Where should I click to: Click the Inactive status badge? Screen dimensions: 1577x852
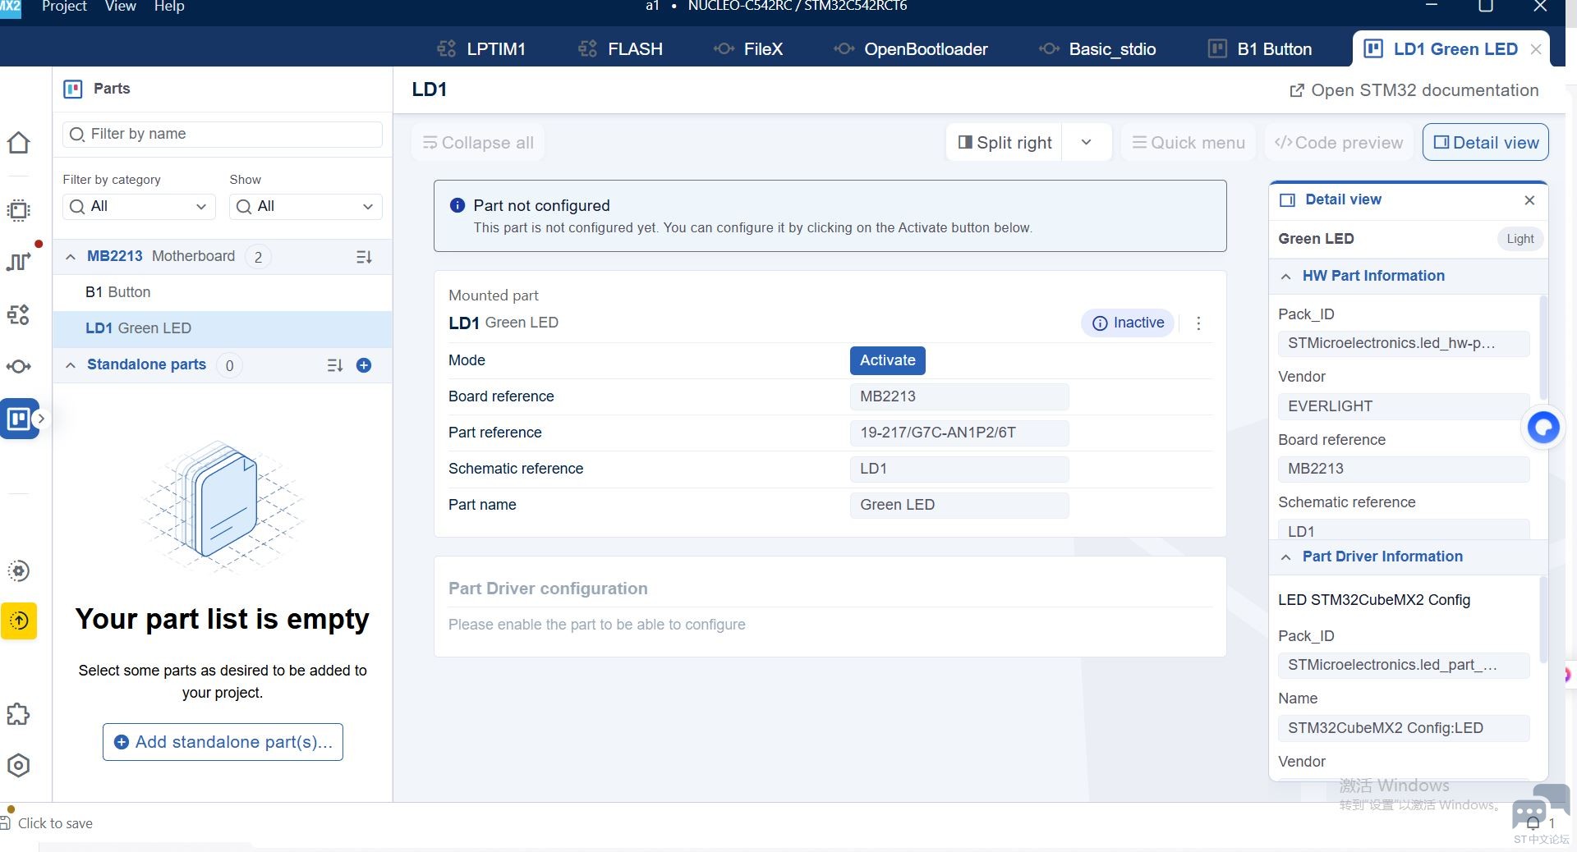pos(1129,323)
